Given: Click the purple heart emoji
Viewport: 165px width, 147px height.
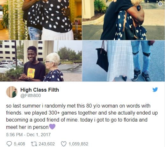Looking at the screenshot, I should click(x=52, y=127).
